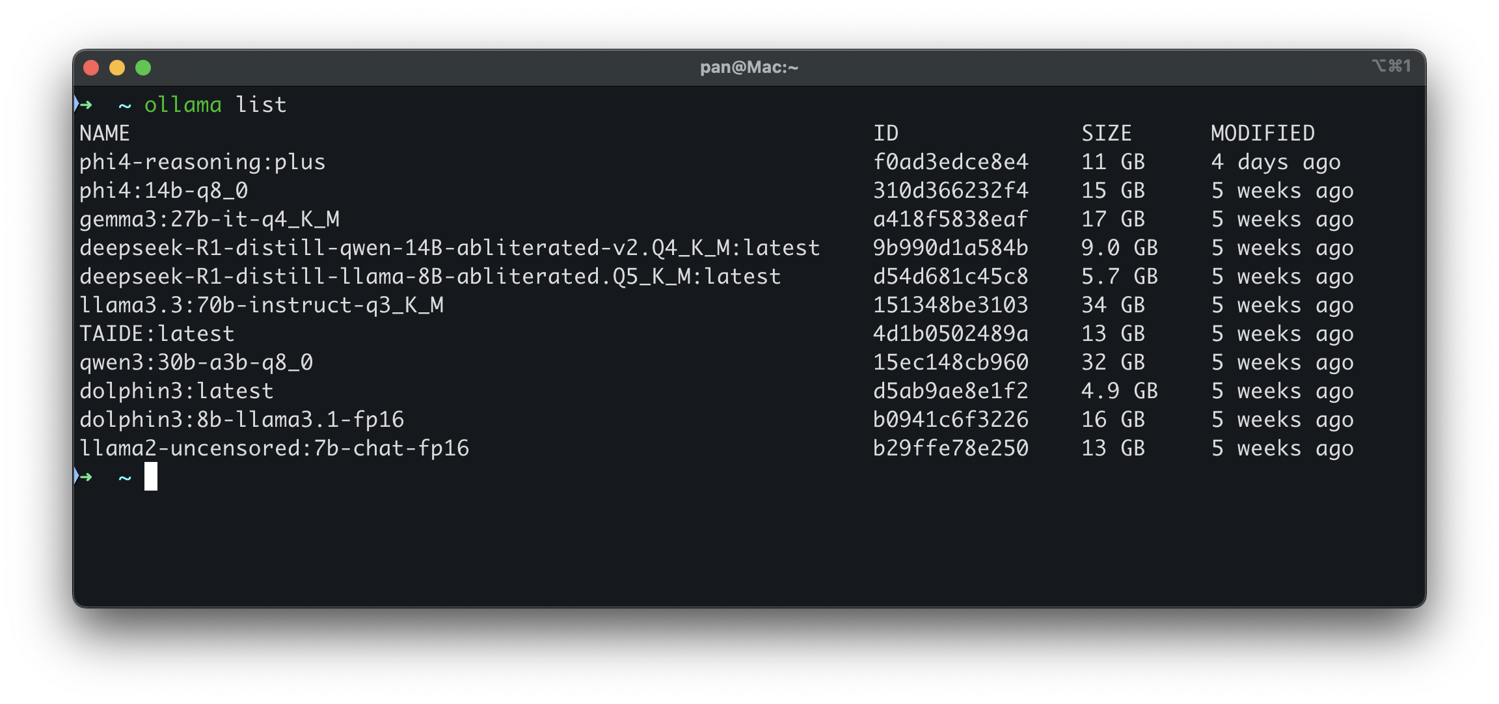Click the ID b29ffe78e250
Viewport: 1499px width, 704px height.
pyautogui.click(x=951, y=448)
